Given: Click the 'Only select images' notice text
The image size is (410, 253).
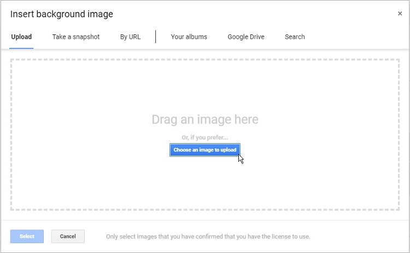Looking at the screenshot, I should [208, 237].
